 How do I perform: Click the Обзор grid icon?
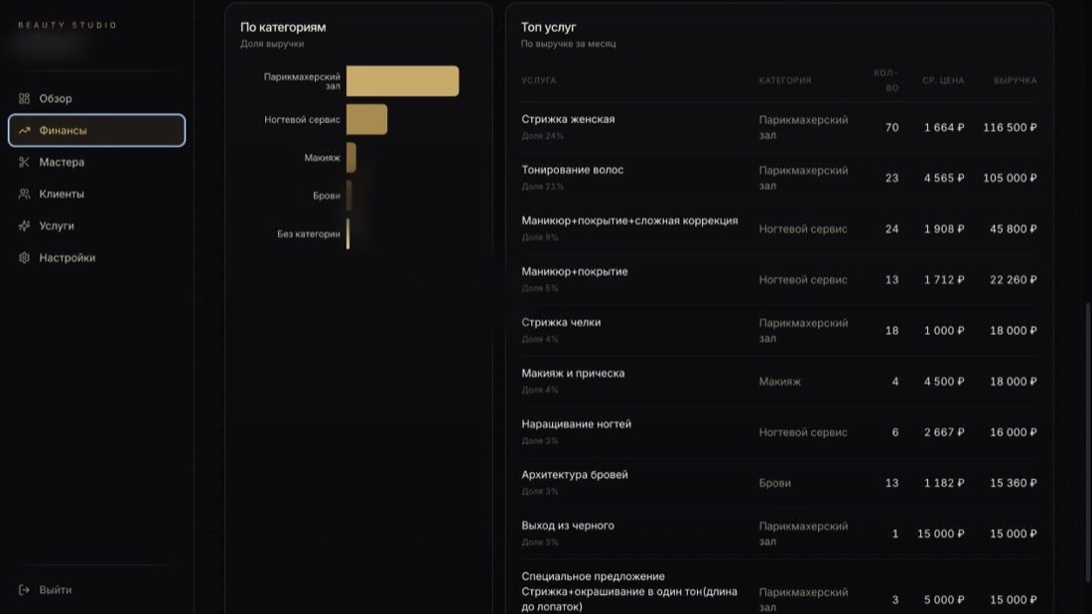25,98
